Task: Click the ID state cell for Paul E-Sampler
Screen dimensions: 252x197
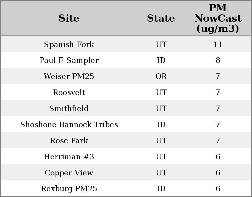Action: click(x=161, y=60)
